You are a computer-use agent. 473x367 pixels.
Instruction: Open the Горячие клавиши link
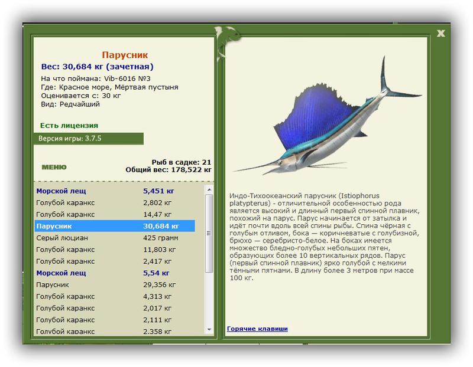[257, 329]
